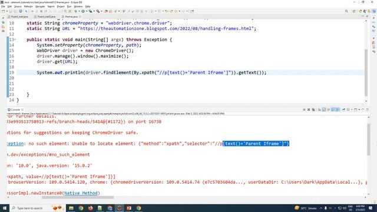Click the Debug toolbar icon
This screenshot has width=377, height=212.
coord(75,11)
